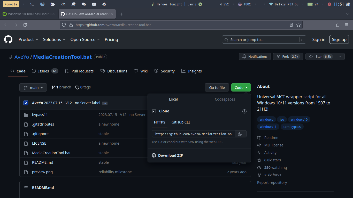Image resolution: width=353 pixels, height=198 pixels.
Task: Open the .gitignore file
Action: [40, 134]
